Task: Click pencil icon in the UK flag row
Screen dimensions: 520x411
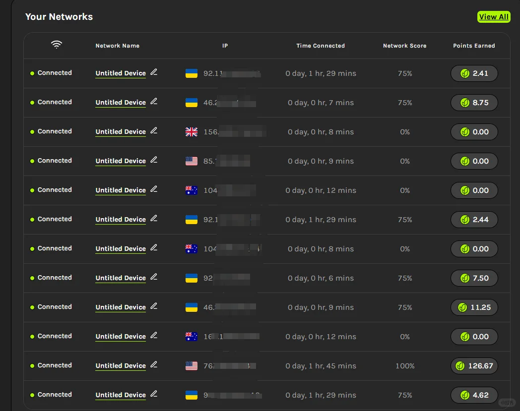Action: pyautogui.click(x=154, y=130)
